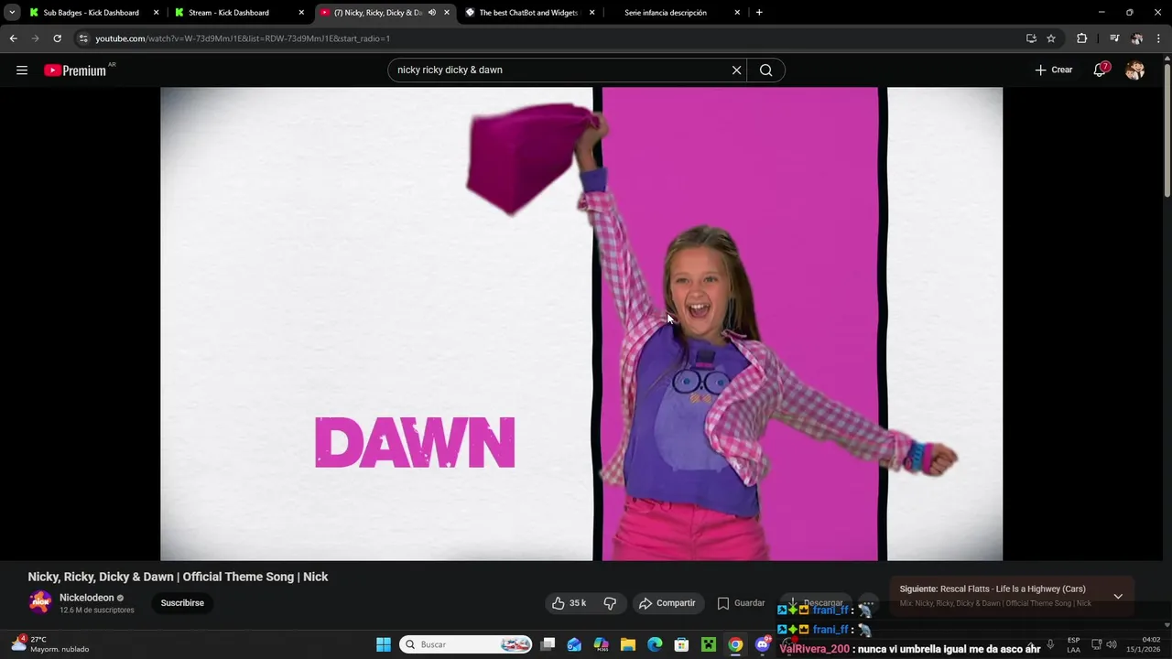Open account avatar menu on YouTube
The height and width of the screenshot is (659, 1172).
coord(1134,70)
